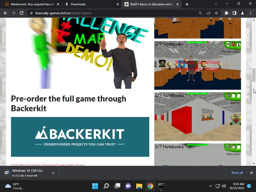
Task: Toggle the browser side panel
Action: click(x=234, y=13)
